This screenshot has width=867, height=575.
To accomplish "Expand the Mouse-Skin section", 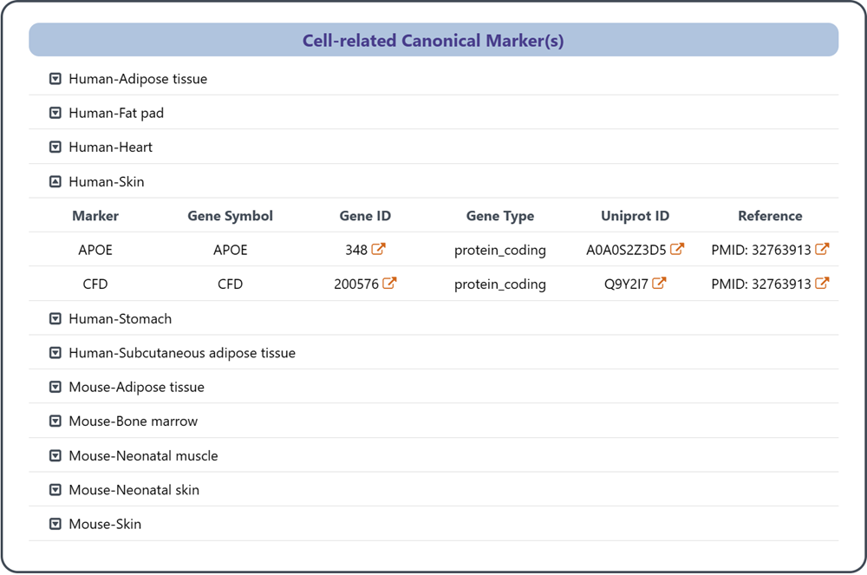I will [x=55, y=525].
